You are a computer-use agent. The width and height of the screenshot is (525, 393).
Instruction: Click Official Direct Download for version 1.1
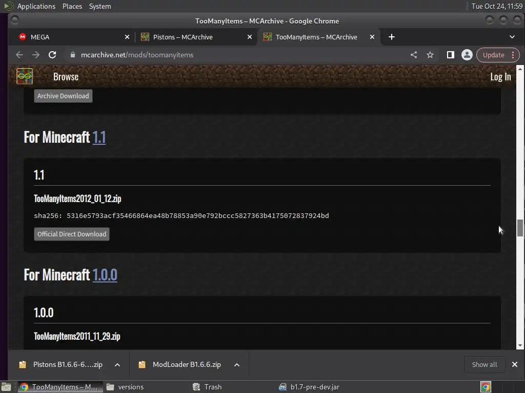(x=72, y=234)
